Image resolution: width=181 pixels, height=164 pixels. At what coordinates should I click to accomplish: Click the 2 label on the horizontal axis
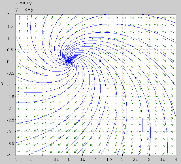coord(122,160)
